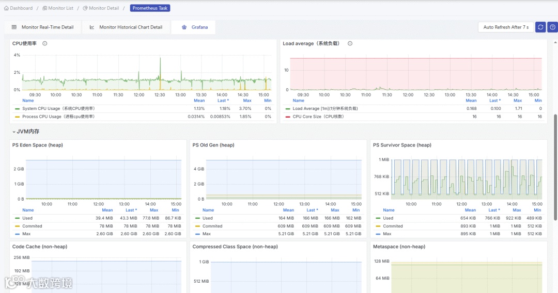Click the blue refresh icon button
558x293 pixels.
(x=540, y=27)
